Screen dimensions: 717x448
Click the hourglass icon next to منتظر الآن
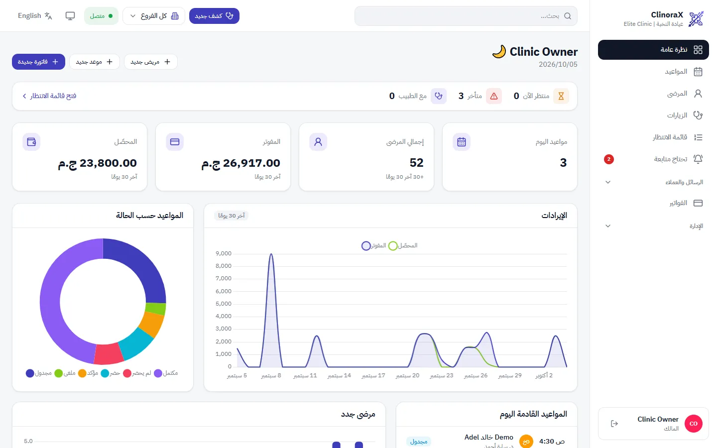561,96
